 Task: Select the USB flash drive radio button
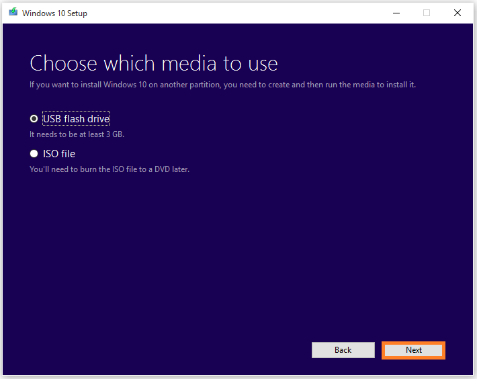click(x=34, y=119)
